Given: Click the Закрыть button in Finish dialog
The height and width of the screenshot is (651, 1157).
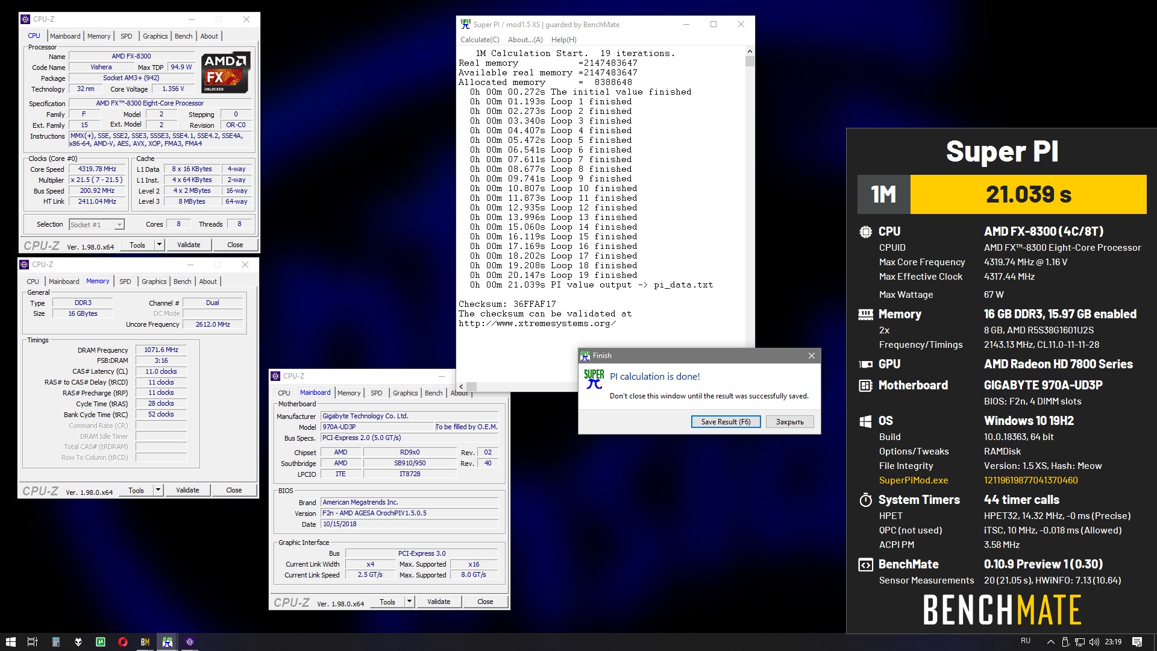Looking at the screenshot, I should tap(789, 422).
